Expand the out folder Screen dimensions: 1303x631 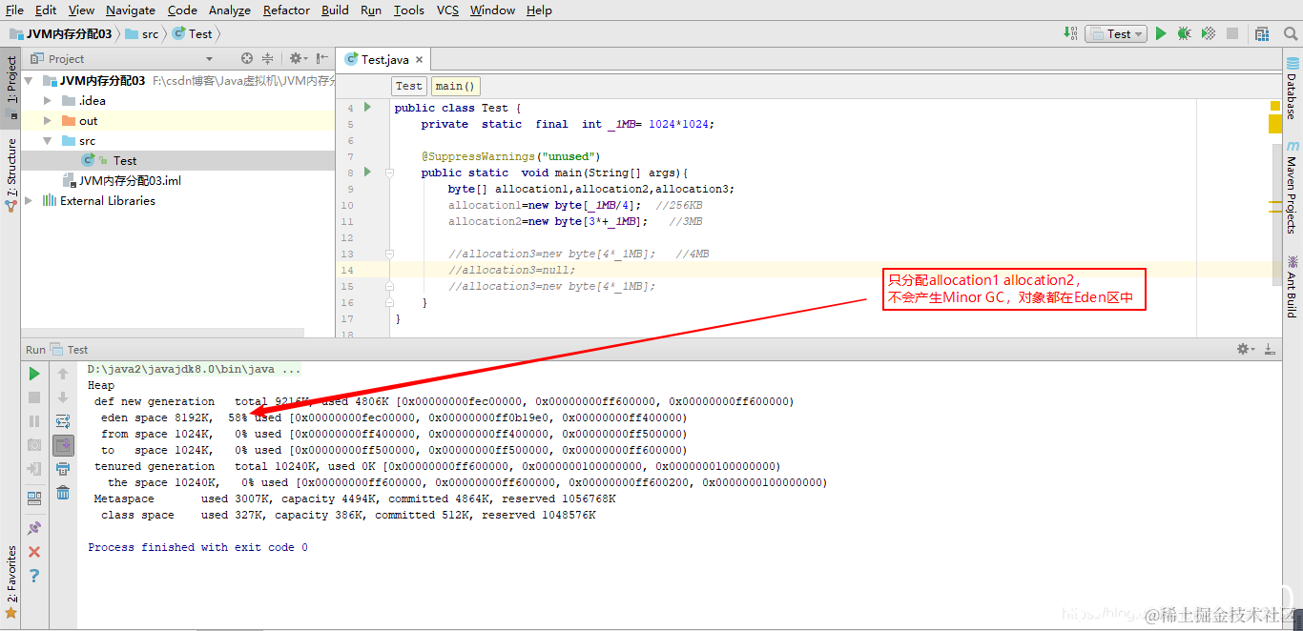[x=48, y=121]
